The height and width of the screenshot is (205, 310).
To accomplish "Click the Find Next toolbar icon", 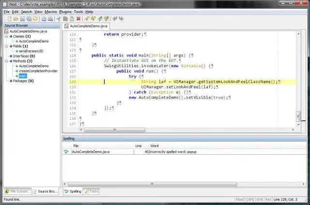I will pos(93,19).
